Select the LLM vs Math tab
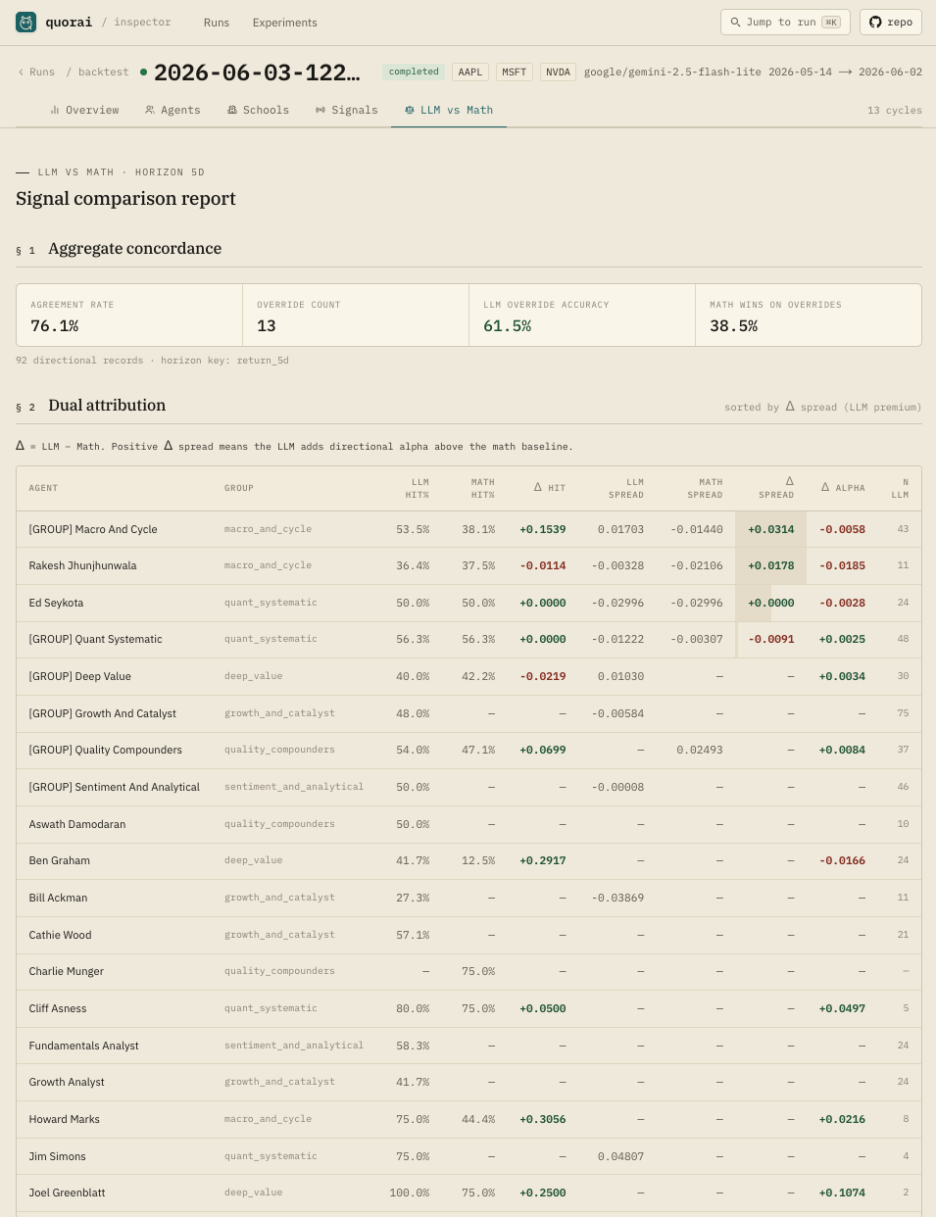936x1217 pixels. (x=449, y=110)
